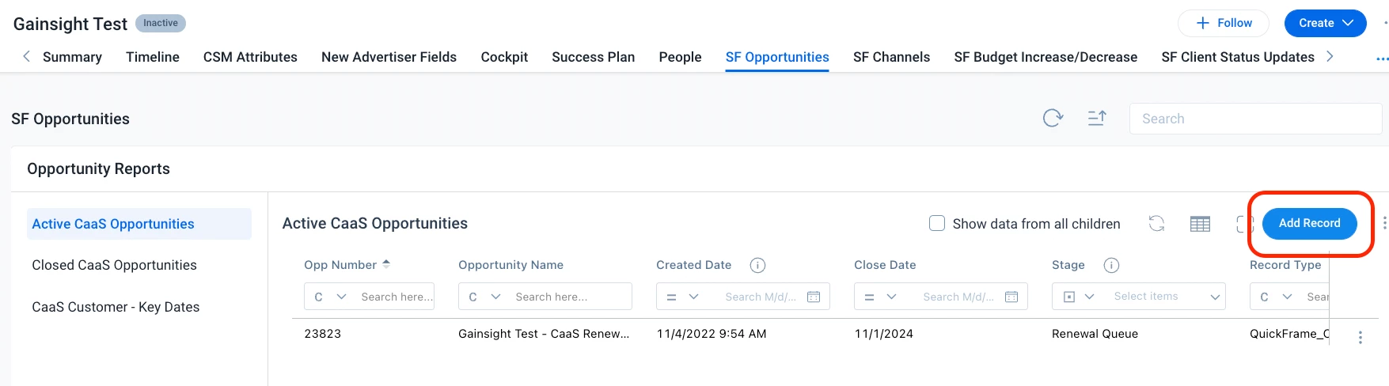
Task: Open the Close Date calendar picker
Action: click(1011, 297)
